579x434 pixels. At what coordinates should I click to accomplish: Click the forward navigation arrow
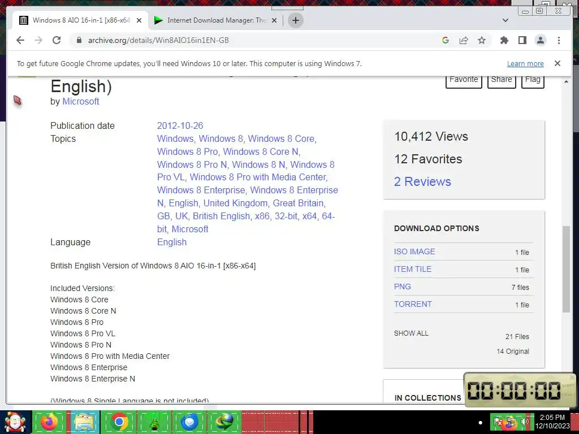[38, 40]
